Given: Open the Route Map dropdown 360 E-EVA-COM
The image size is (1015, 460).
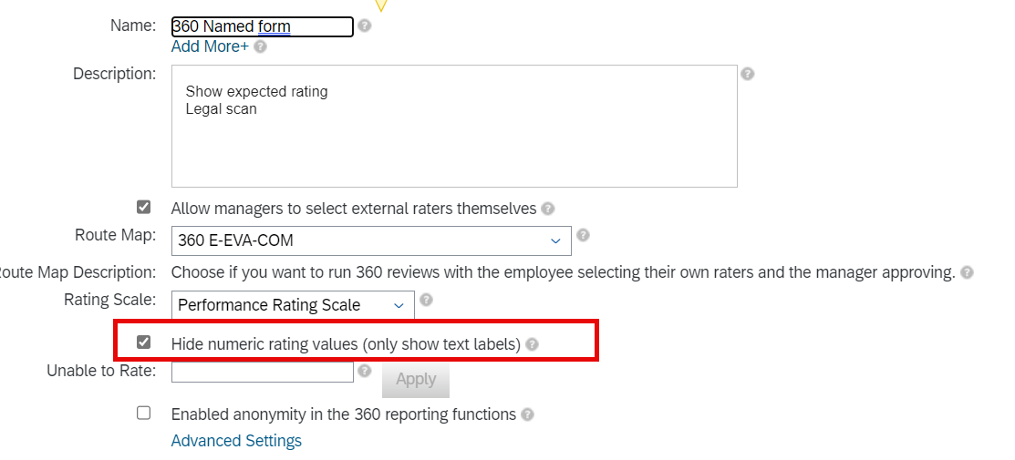Looking at the screenshot, I should pyautogui.click(x=371, y=240).
